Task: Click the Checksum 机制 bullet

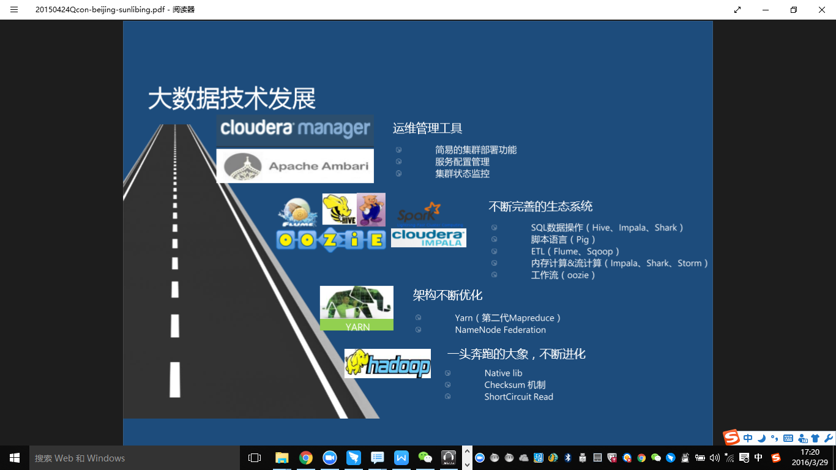Action: [515, 385]
